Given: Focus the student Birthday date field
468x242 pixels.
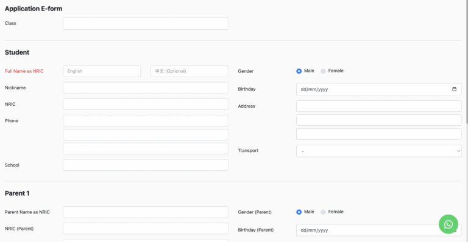Looking at the screenshot, I should point(379,89).
